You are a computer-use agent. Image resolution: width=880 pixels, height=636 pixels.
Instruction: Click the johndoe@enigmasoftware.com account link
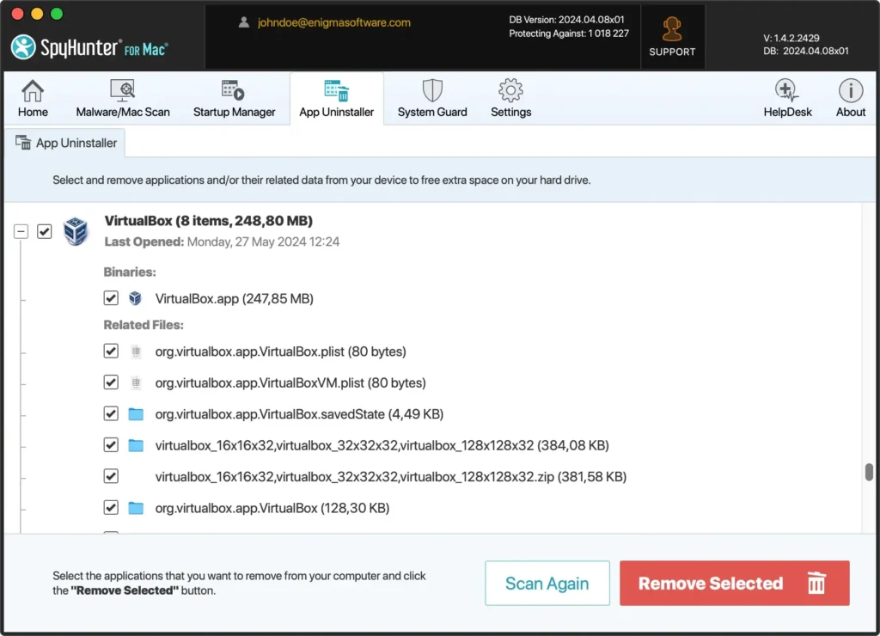point(334,22)
